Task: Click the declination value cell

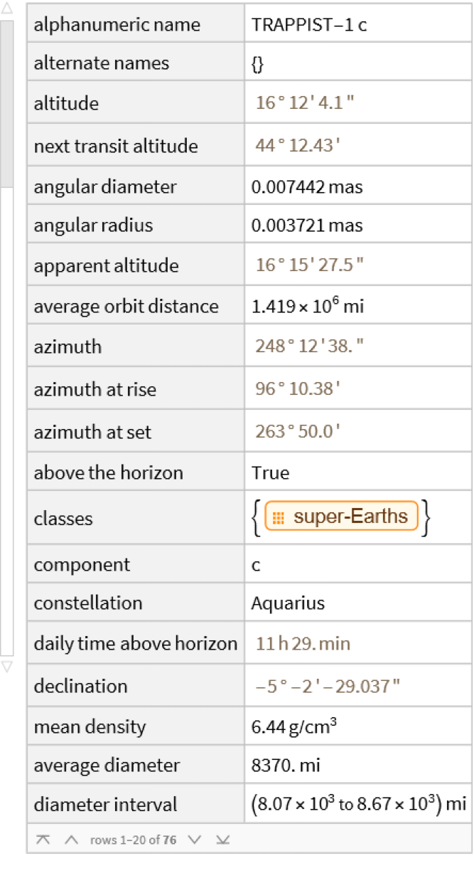Action: click(x=358, y=686)
